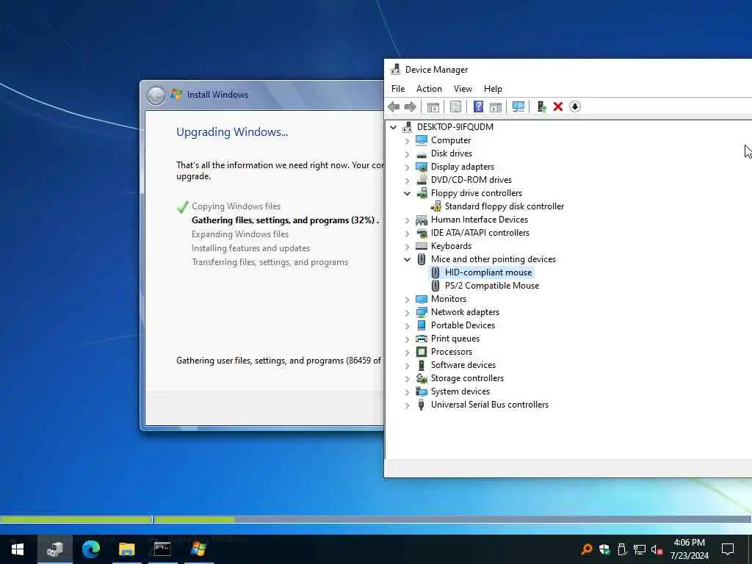Click the "Copying Windows files" step text
This screenshot has height=564, width=752.
click(236, 206)
